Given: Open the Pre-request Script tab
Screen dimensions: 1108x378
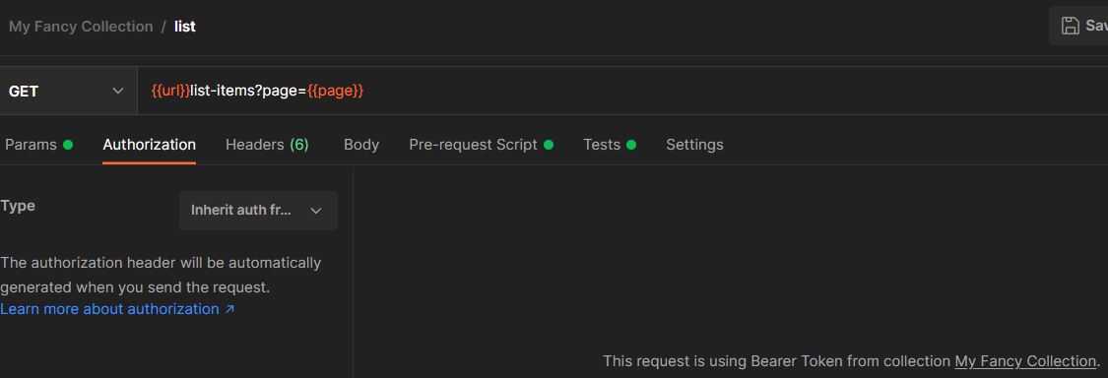Looking at the screenshot, I should 481,145.
